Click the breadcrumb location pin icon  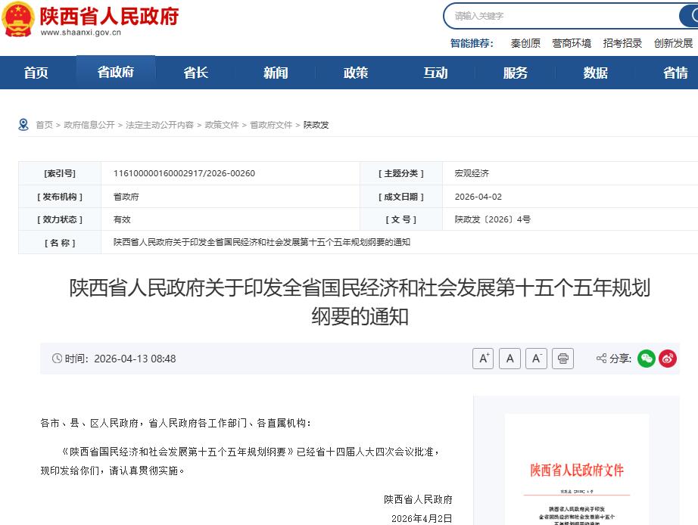(23, 124)
